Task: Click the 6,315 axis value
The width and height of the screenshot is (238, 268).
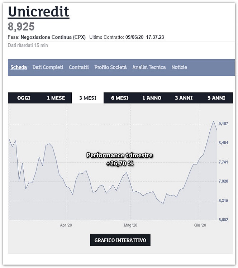Action: (223, 201)
